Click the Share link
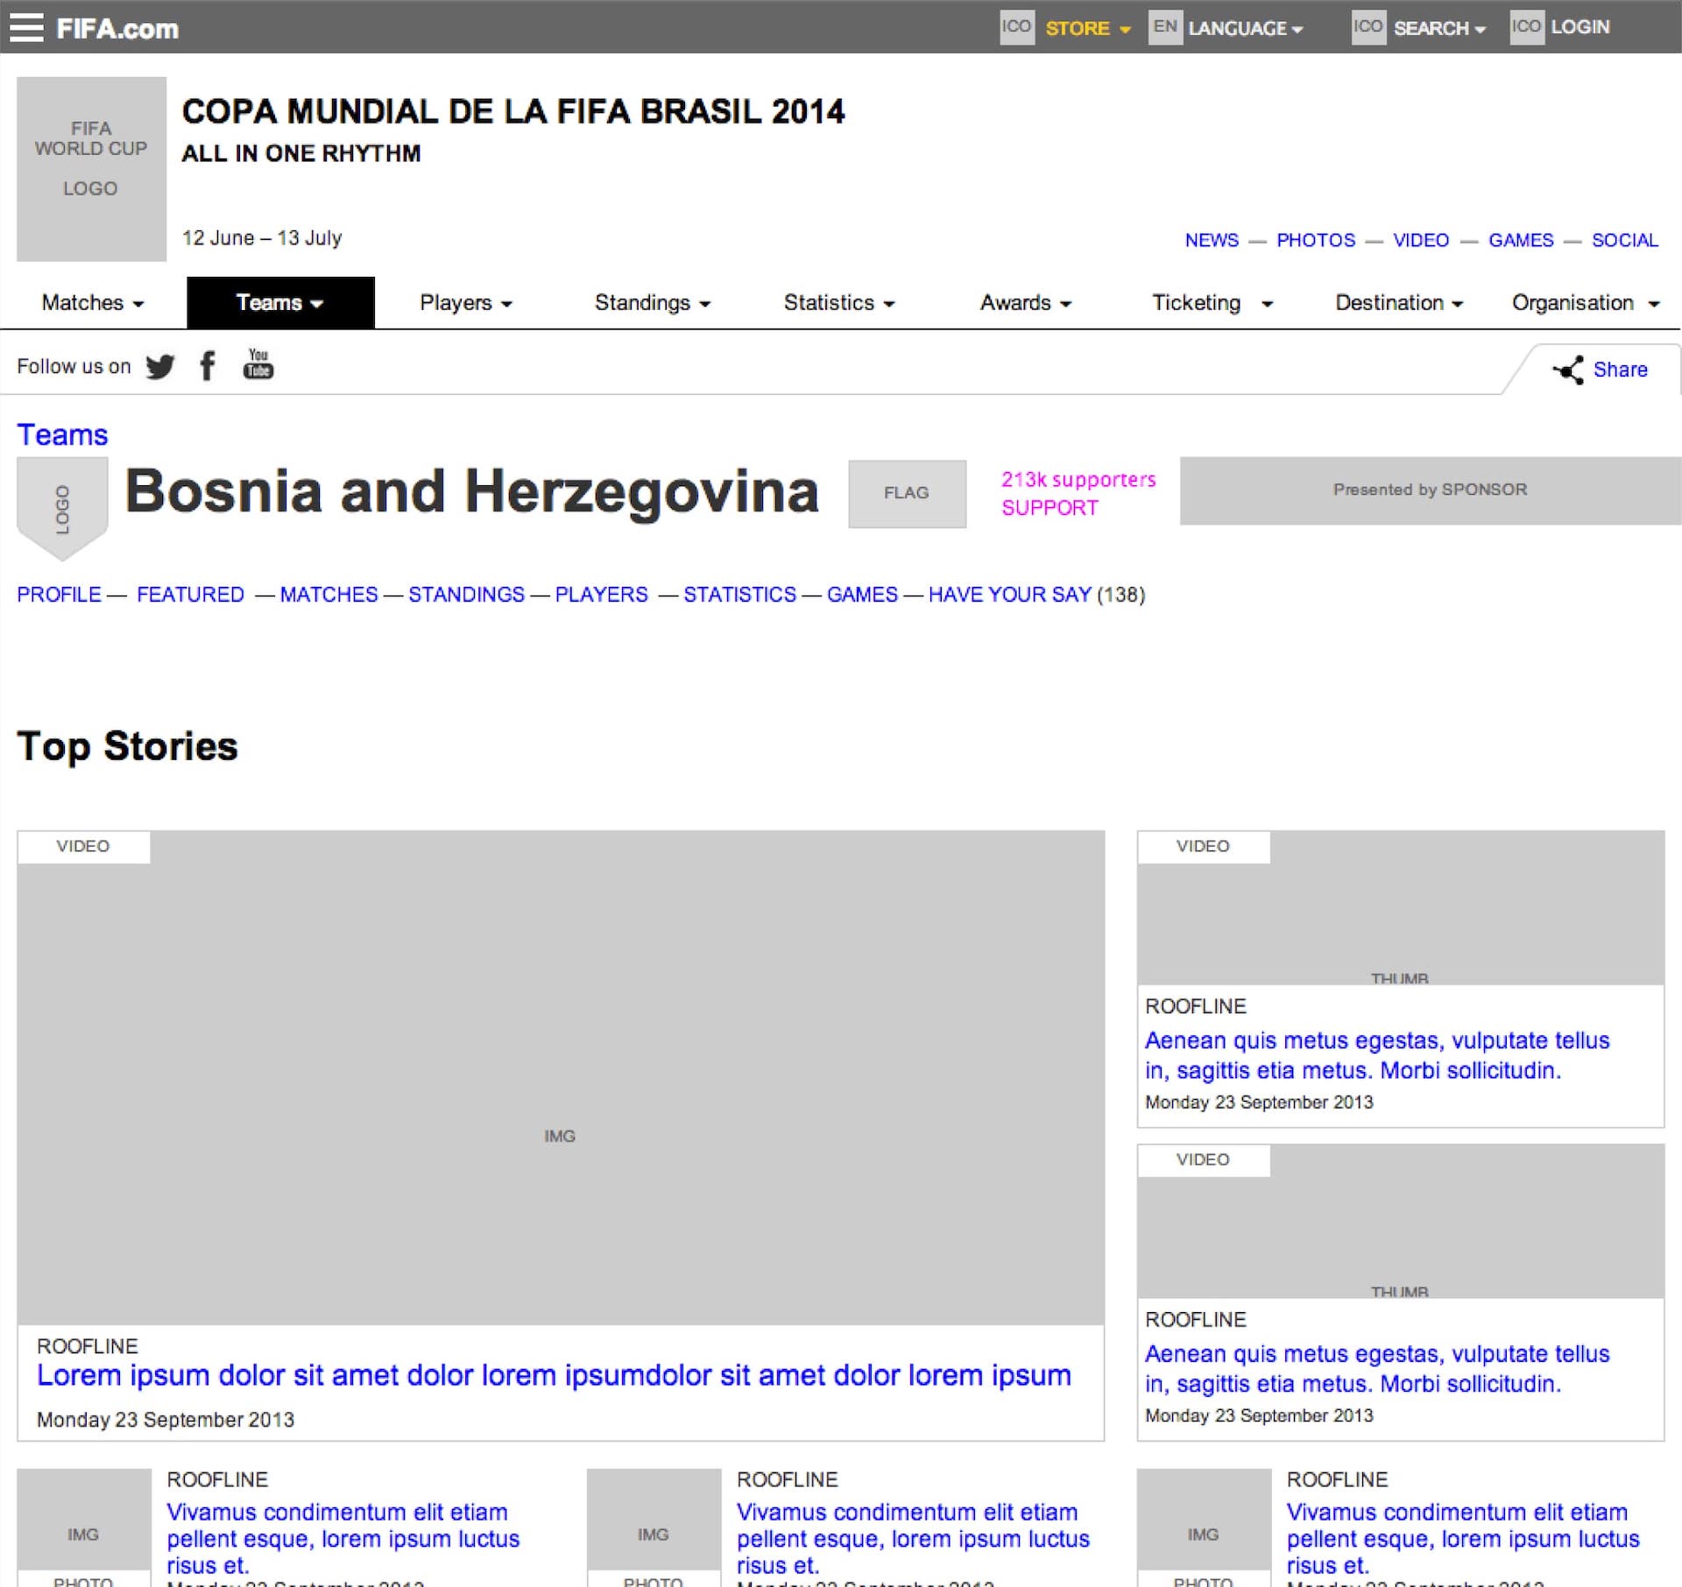This screenshot has height=1587, width=1682. click(x=1621, y=370)
